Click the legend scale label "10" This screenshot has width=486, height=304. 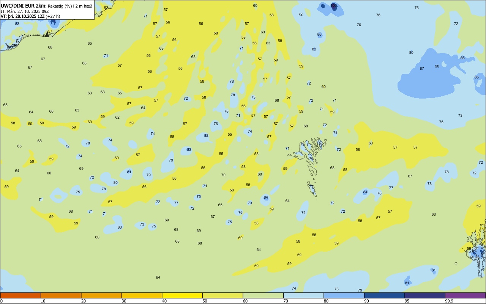(43, 301)
